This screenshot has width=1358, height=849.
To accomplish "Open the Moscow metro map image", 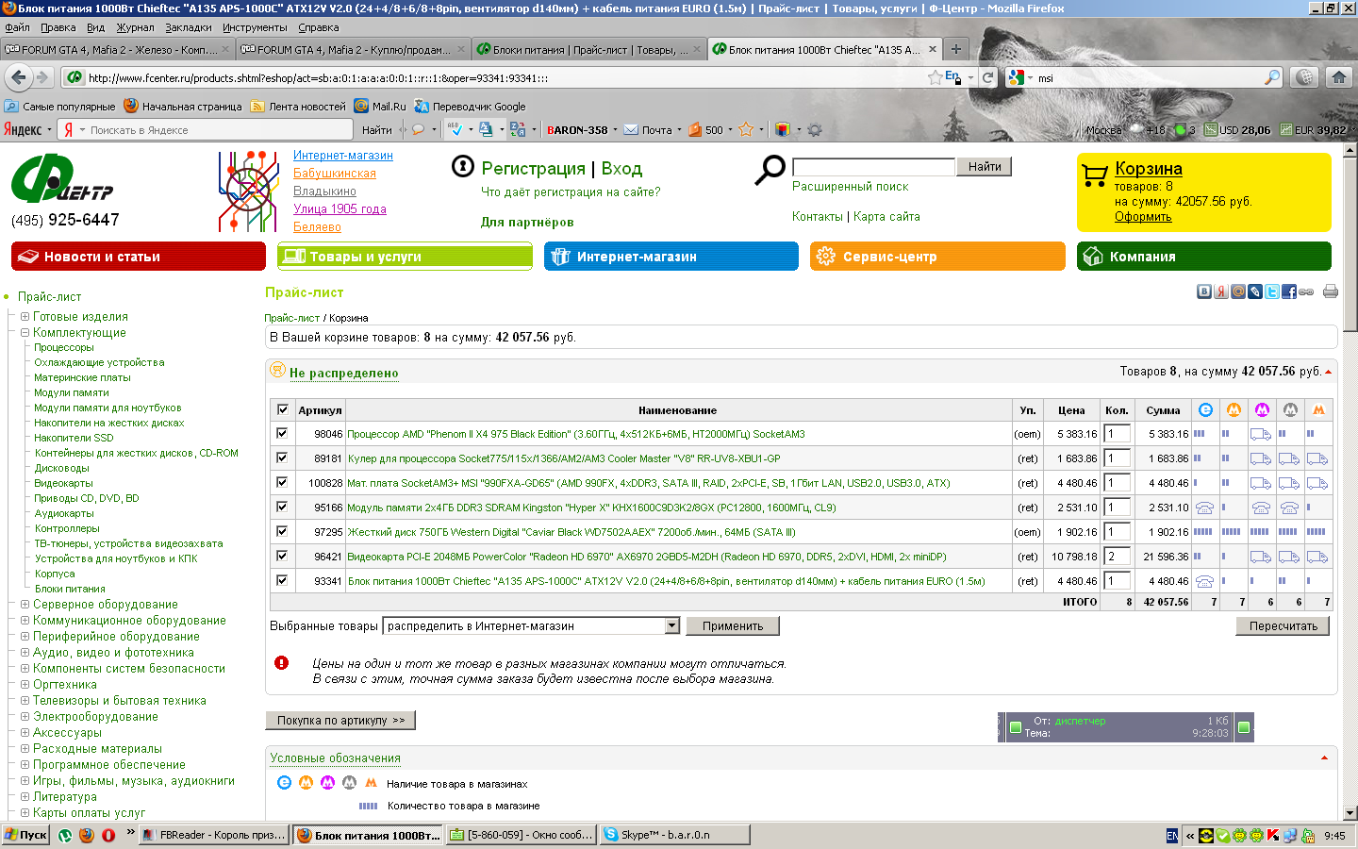I will (x=249, y=191).
